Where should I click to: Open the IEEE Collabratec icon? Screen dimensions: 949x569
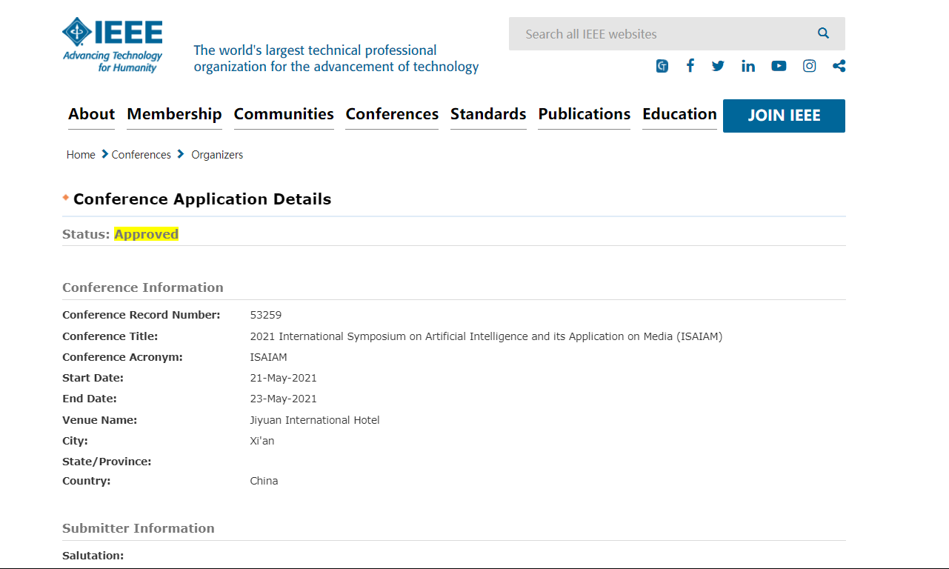662,66
